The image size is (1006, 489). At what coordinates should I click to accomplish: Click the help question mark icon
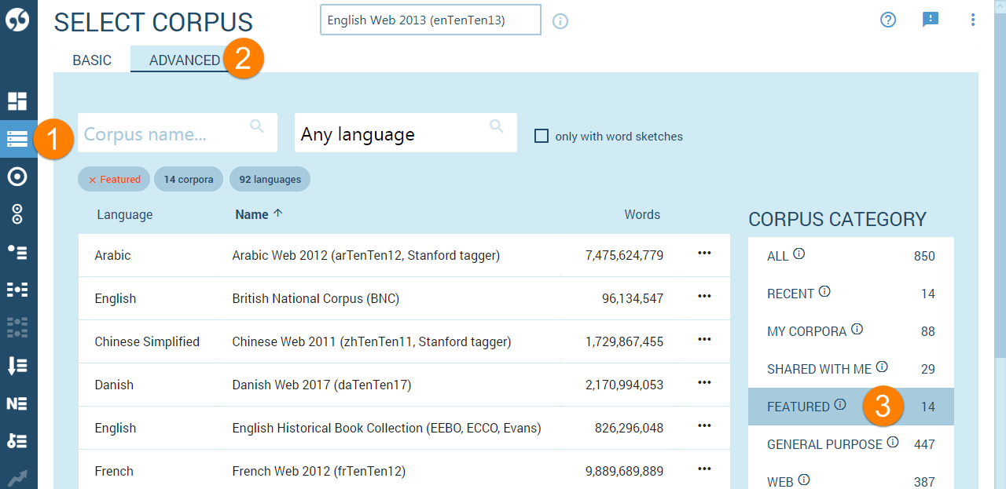click(x=888, y=20)
